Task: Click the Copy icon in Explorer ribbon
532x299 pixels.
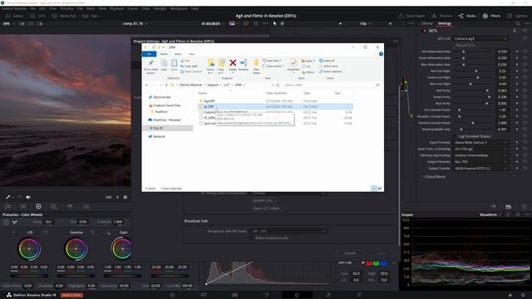Action: coord(164,63)
